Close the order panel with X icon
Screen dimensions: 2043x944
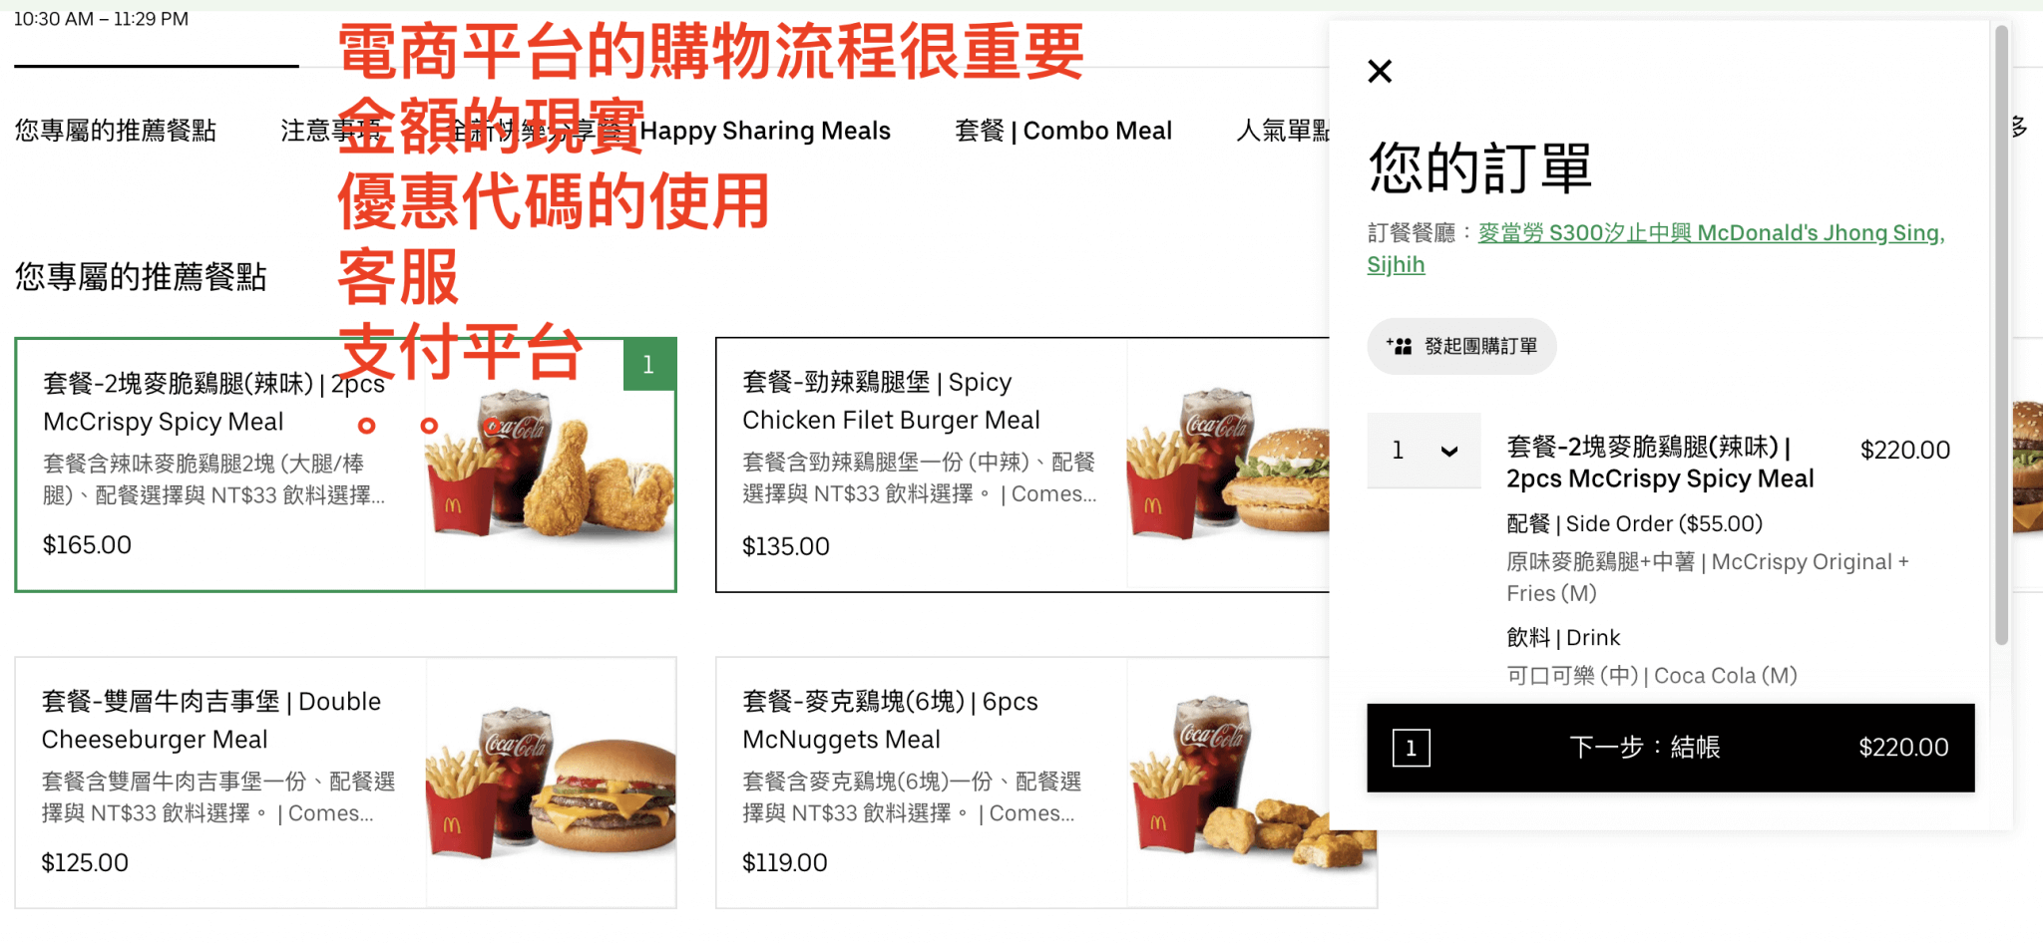[1380, 71]
